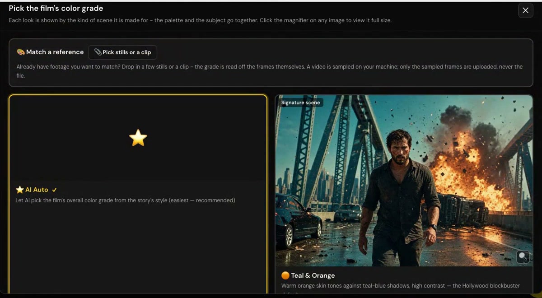Open magnifier on Teal & Orange image
This screenshot has width=542, height=298.
[523, 257]
